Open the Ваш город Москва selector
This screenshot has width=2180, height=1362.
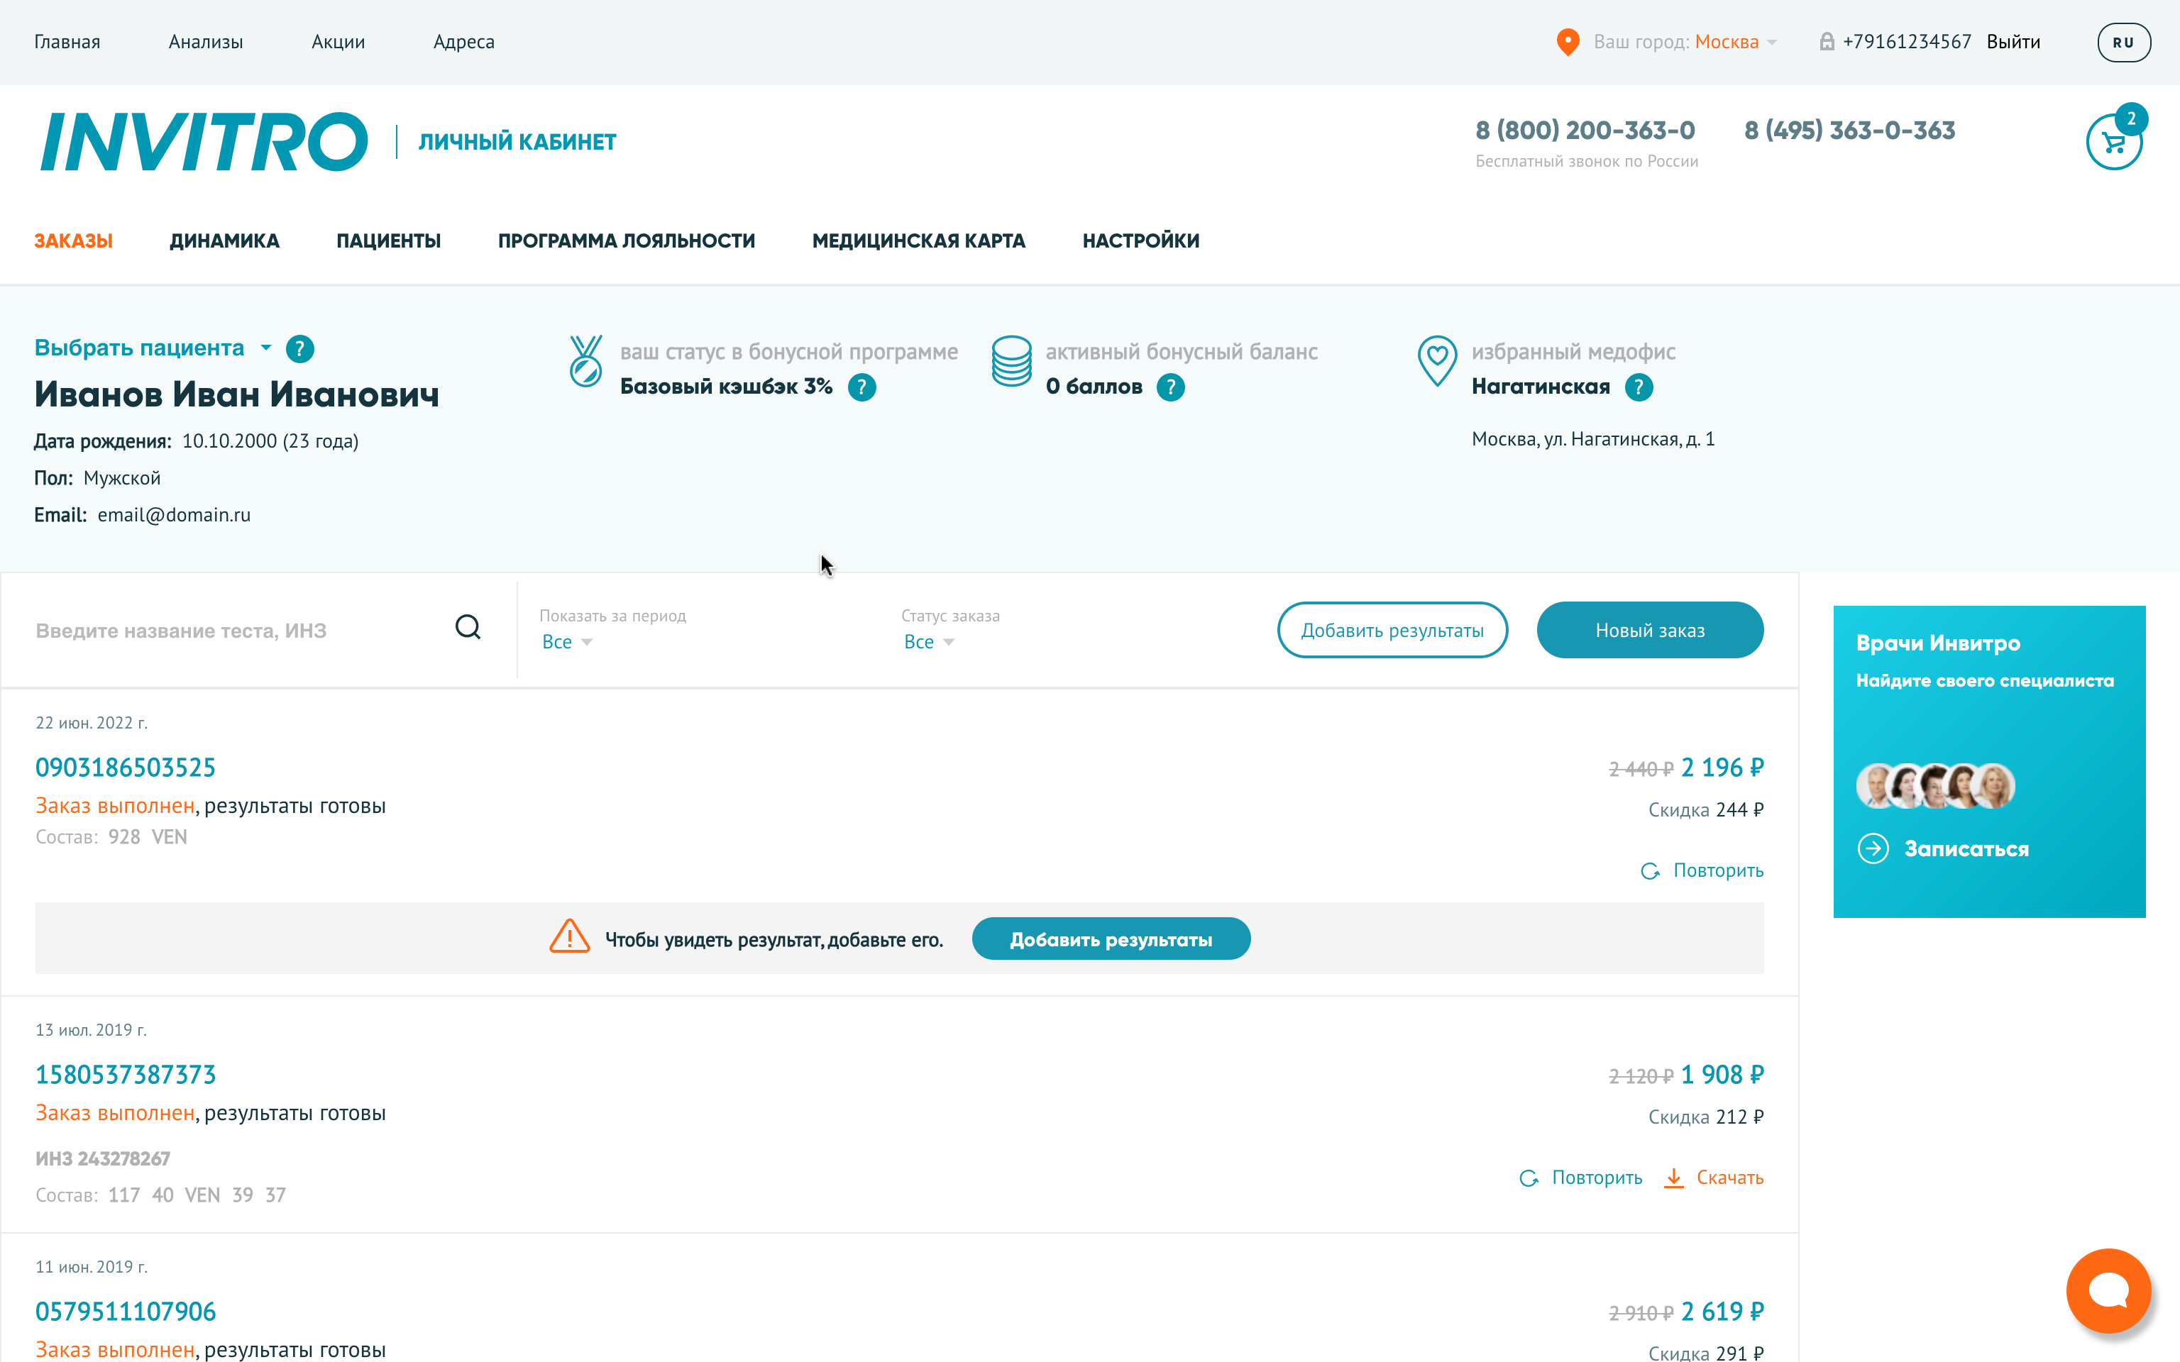[x=1685, y=43]
